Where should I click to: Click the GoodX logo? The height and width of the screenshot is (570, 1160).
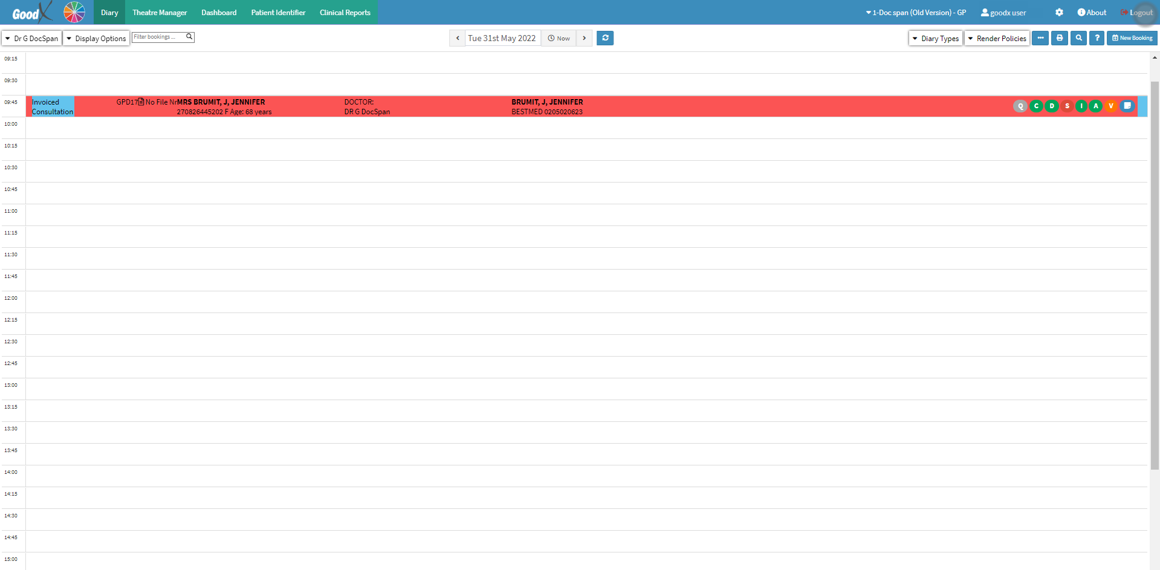click(x=31, y=12)
